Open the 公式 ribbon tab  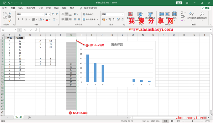coord(40,8)
